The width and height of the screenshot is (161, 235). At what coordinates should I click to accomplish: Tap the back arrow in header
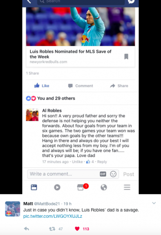click(29, 1)
